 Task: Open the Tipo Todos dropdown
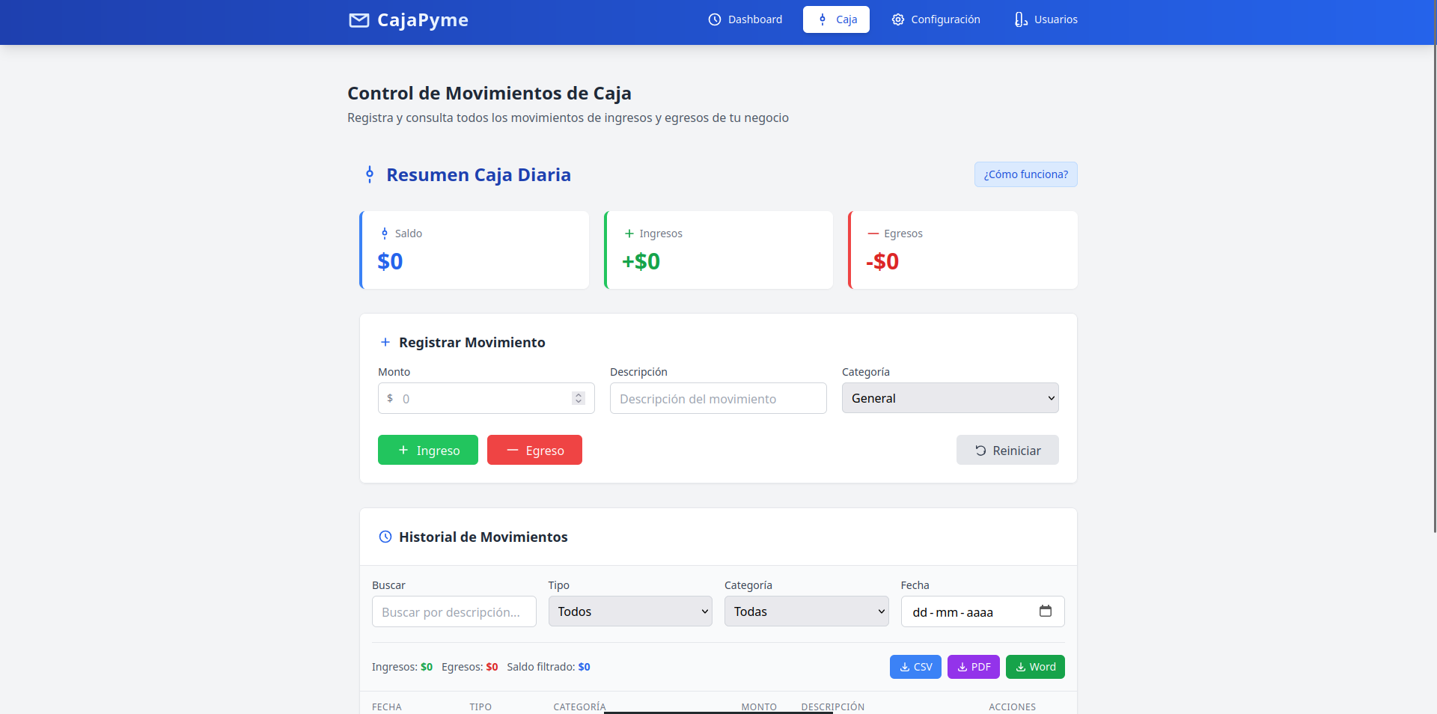click(x=630, y=611)
